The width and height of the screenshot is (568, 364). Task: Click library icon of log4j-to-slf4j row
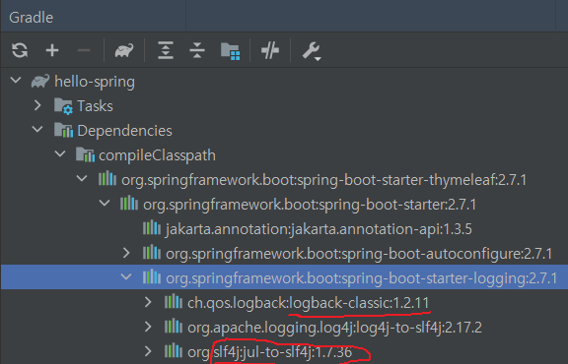(174, 327)
